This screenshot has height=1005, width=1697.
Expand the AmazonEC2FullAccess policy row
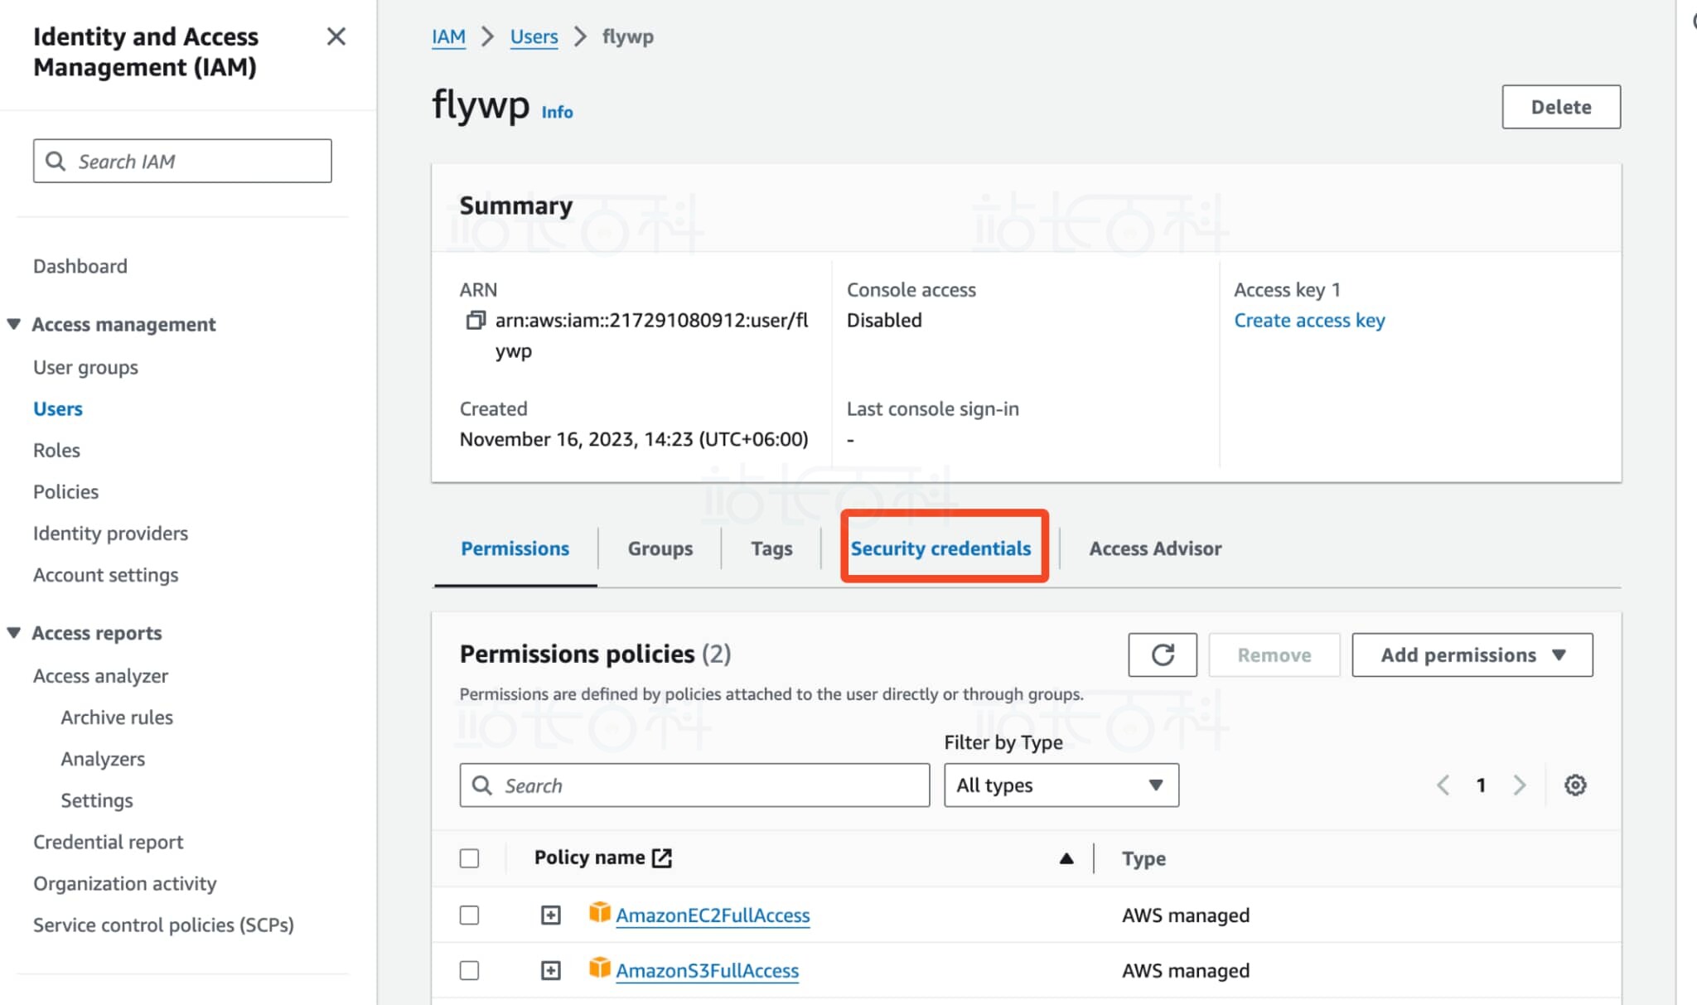point(550,915)
